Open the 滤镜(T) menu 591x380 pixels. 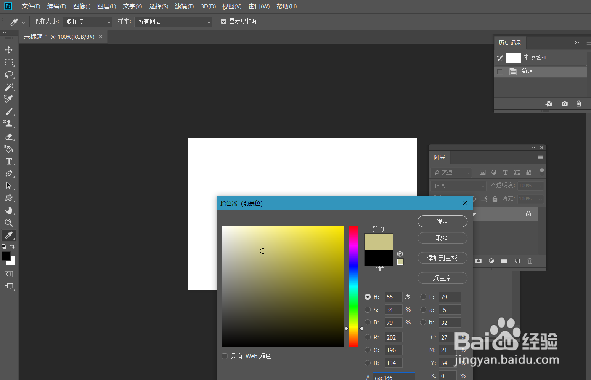[x=184, y=6]
